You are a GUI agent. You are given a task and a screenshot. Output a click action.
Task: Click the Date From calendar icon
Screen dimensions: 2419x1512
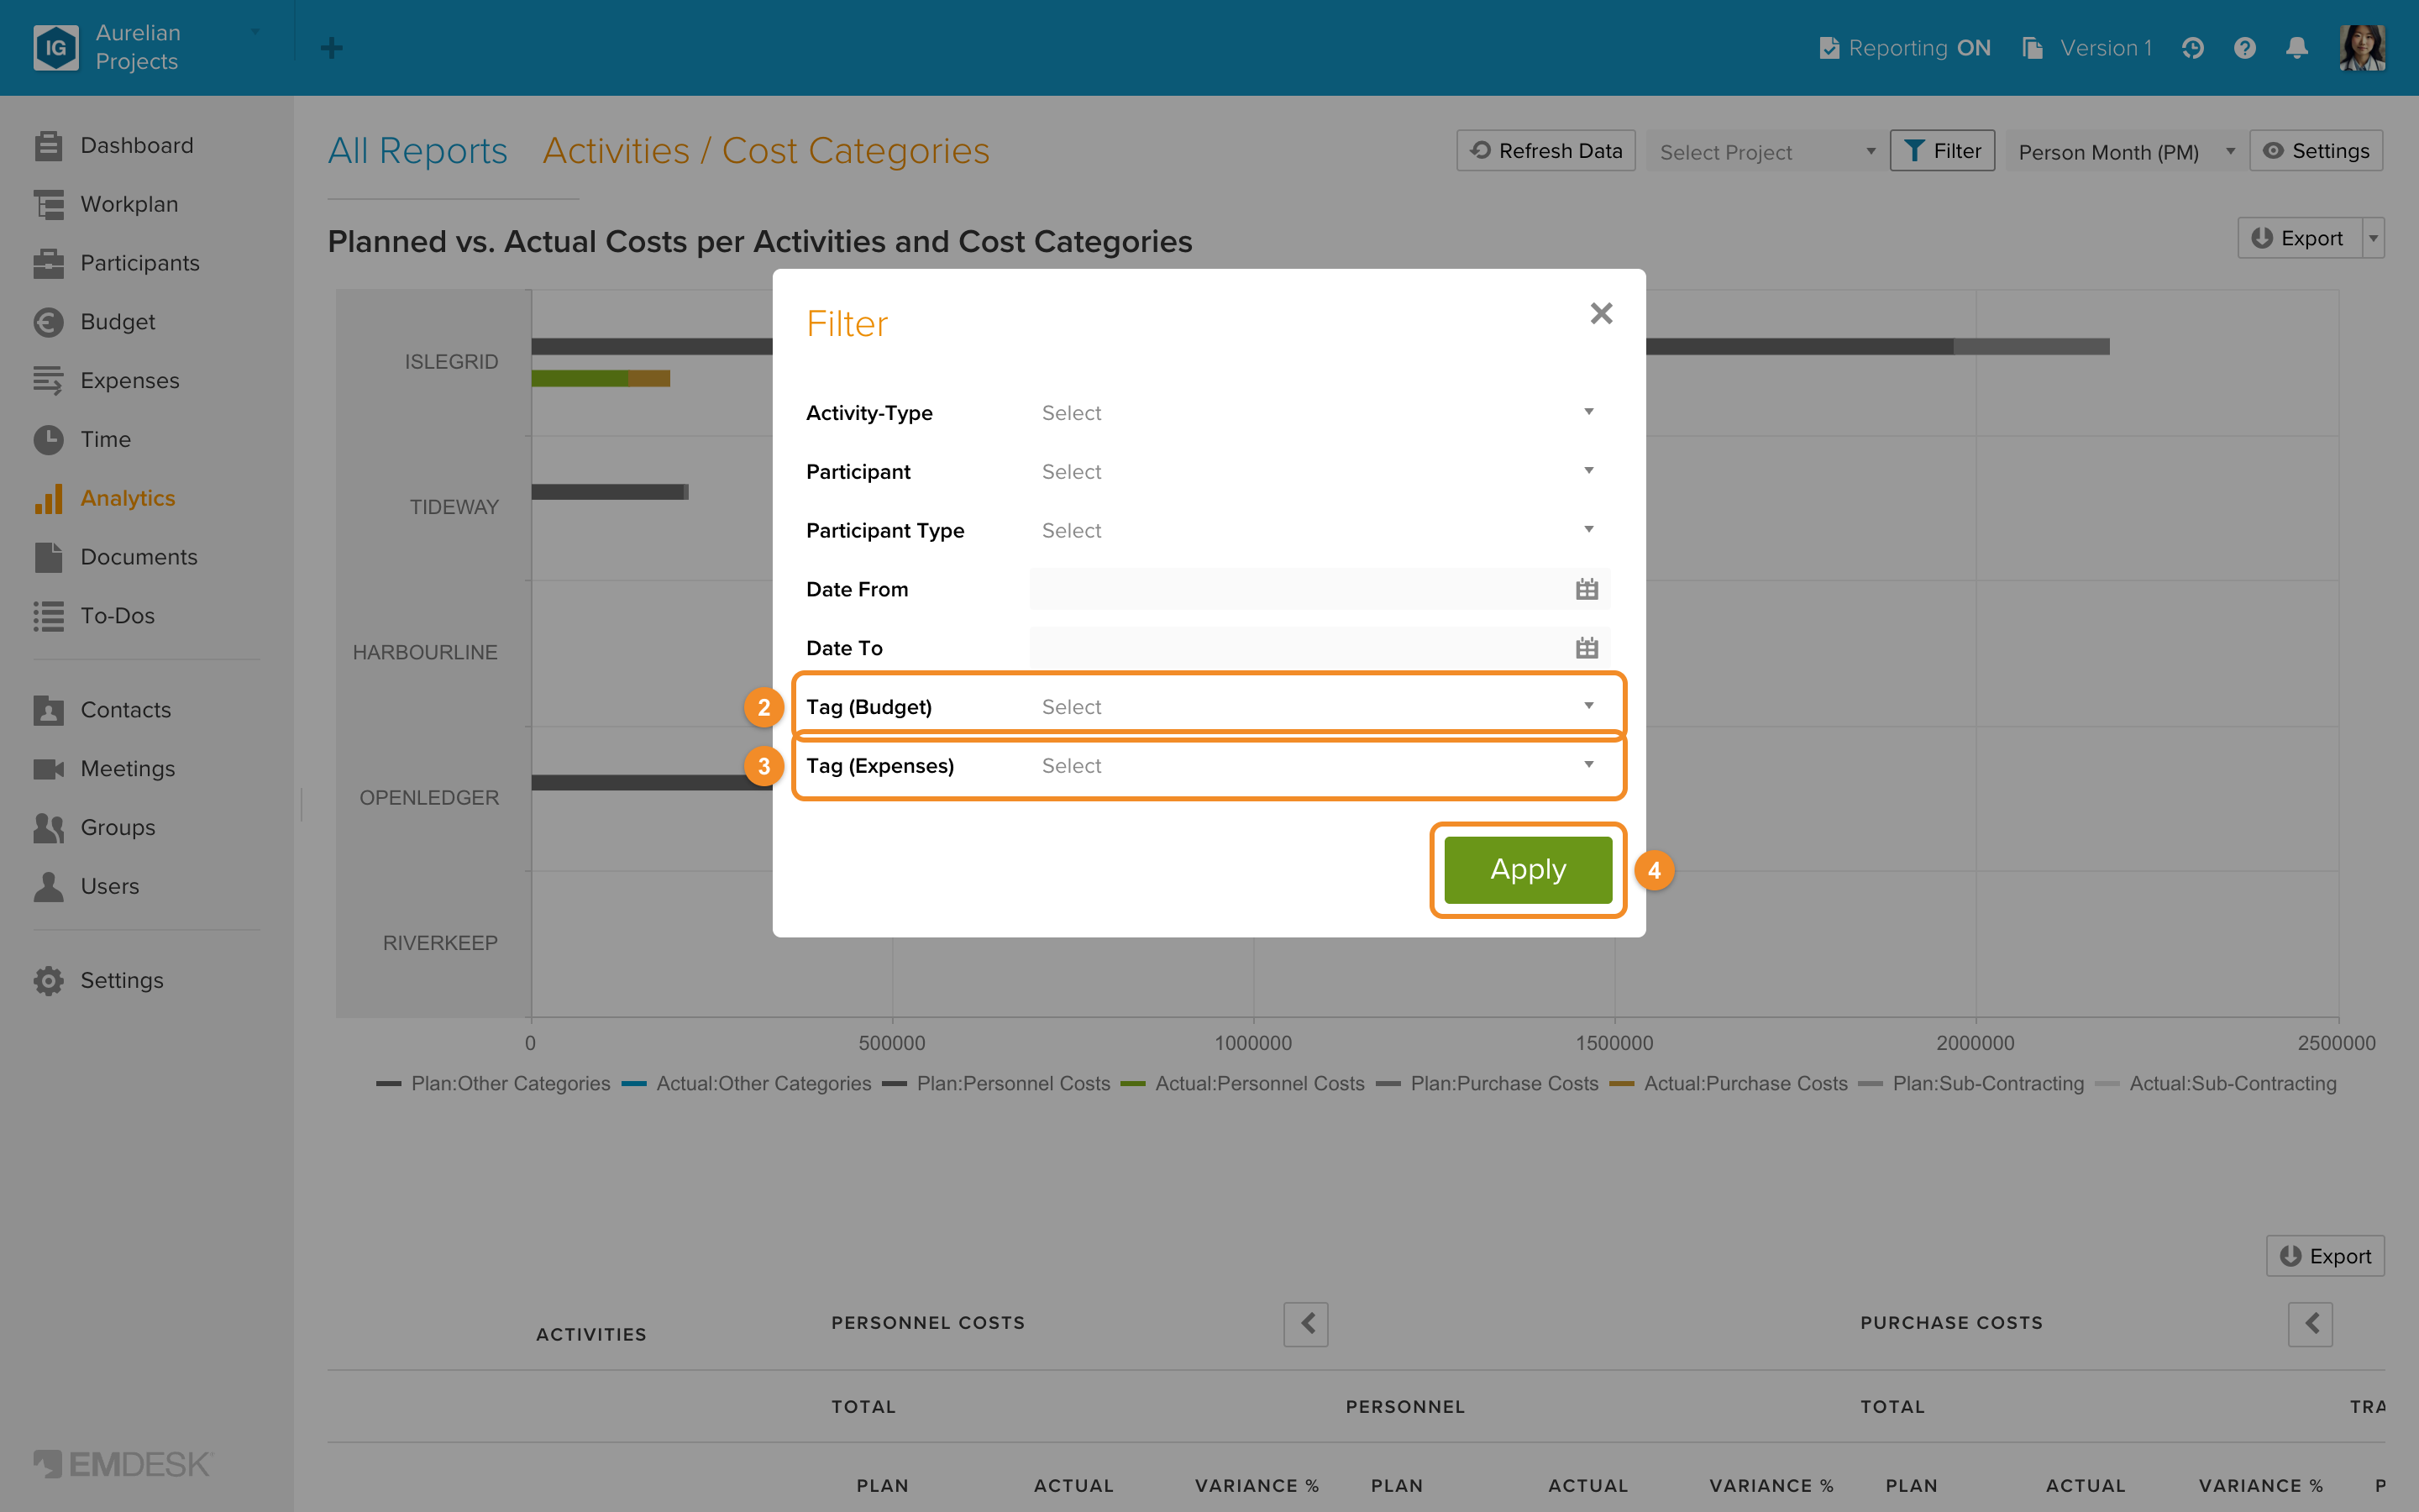[1587, 589]
